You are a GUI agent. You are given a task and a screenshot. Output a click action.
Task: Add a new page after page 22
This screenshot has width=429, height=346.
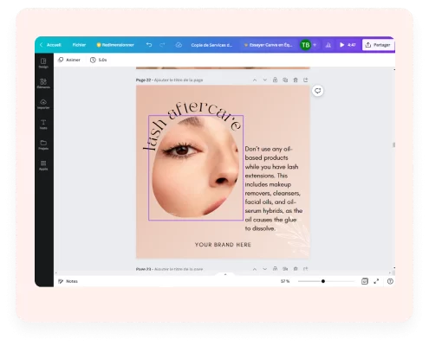pos(306,80)
